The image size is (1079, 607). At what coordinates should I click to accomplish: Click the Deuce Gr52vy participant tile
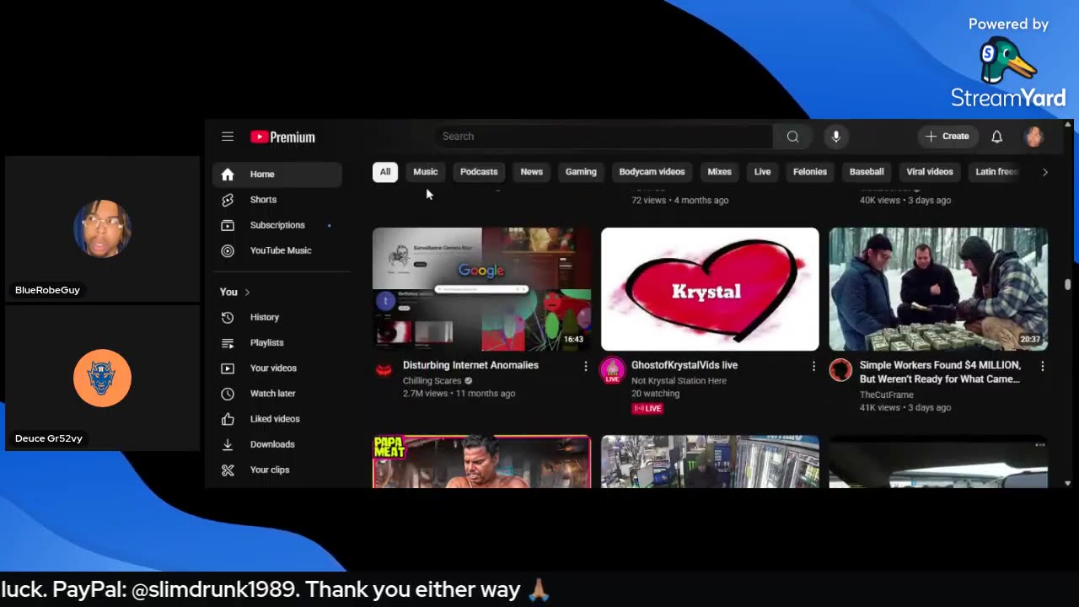[x=102, y=379]
